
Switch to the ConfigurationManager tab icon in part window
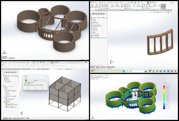[96, 14]
